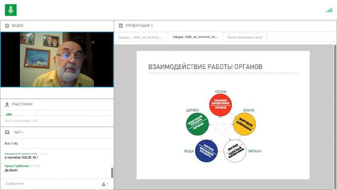Click the ДЕРЕВО label on the slide
The width and height of the screenshot is (337, 190).
(192, 110)
